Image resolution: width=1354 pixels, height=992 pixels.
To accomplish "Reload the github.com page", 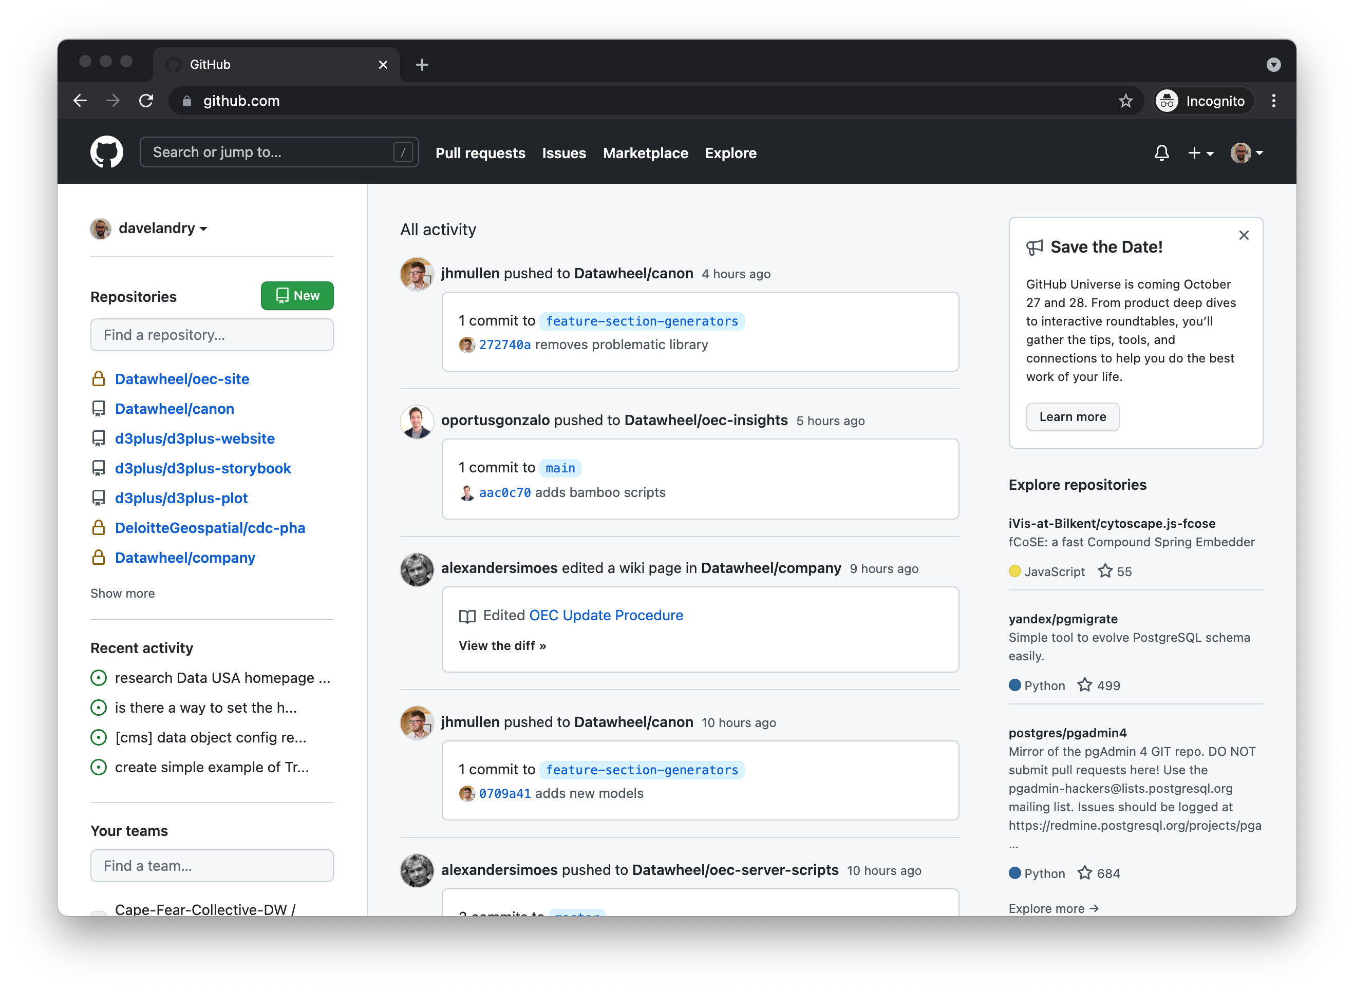I will click(x=146, y=101).
